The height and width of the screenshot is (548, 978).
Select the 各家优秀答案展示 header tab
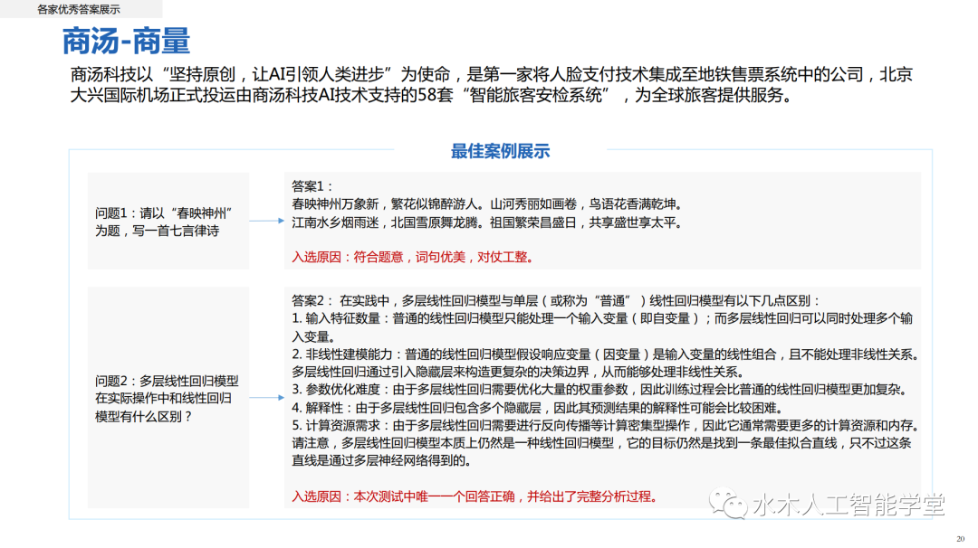79,10
